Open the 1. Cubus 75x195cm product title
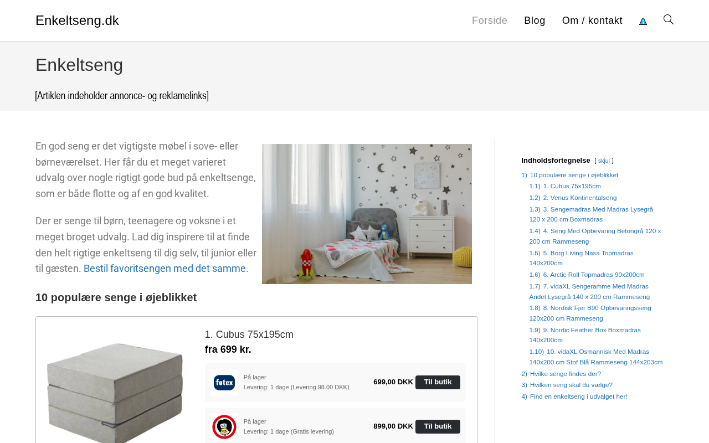 pos(249,334)
